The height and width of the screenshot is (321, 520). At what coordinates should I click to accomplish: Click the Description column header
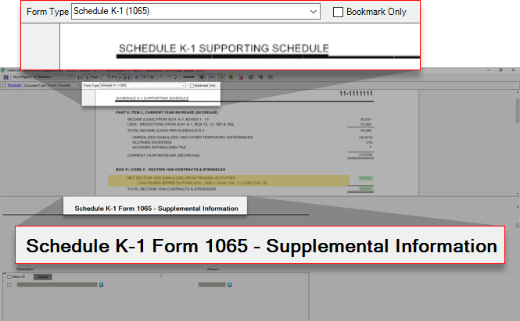[x=25, y=269]
